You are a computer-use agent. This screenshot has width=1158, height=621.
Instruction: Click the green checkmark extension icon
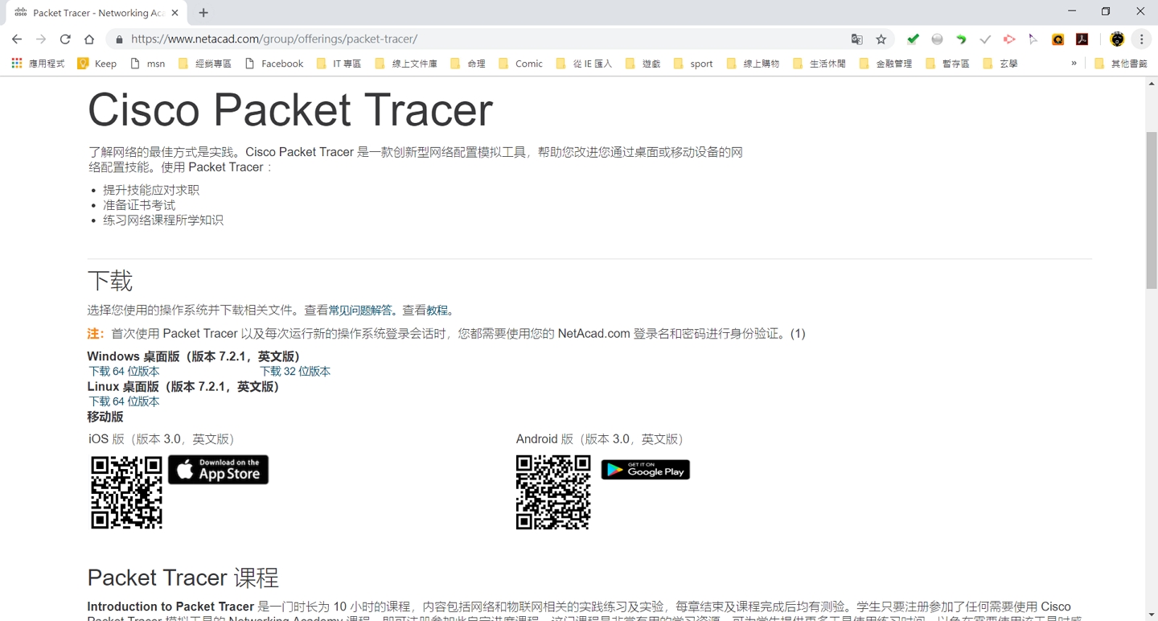click(913, 39)
